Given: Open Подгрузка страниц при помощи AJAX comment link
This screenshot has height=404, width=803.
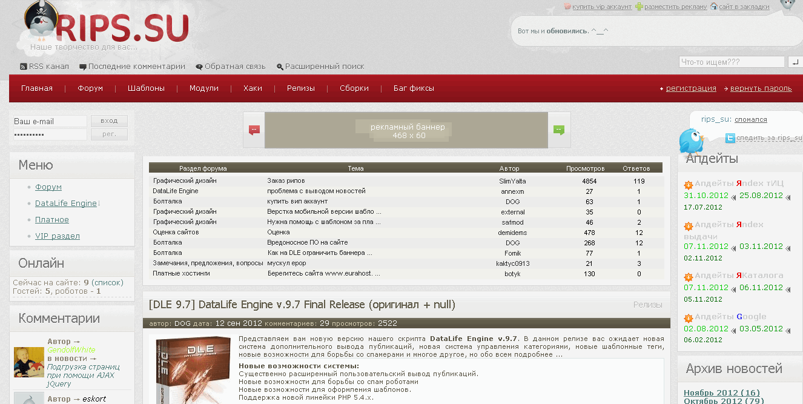Looking at the screenshot, I should coord(84,376).
